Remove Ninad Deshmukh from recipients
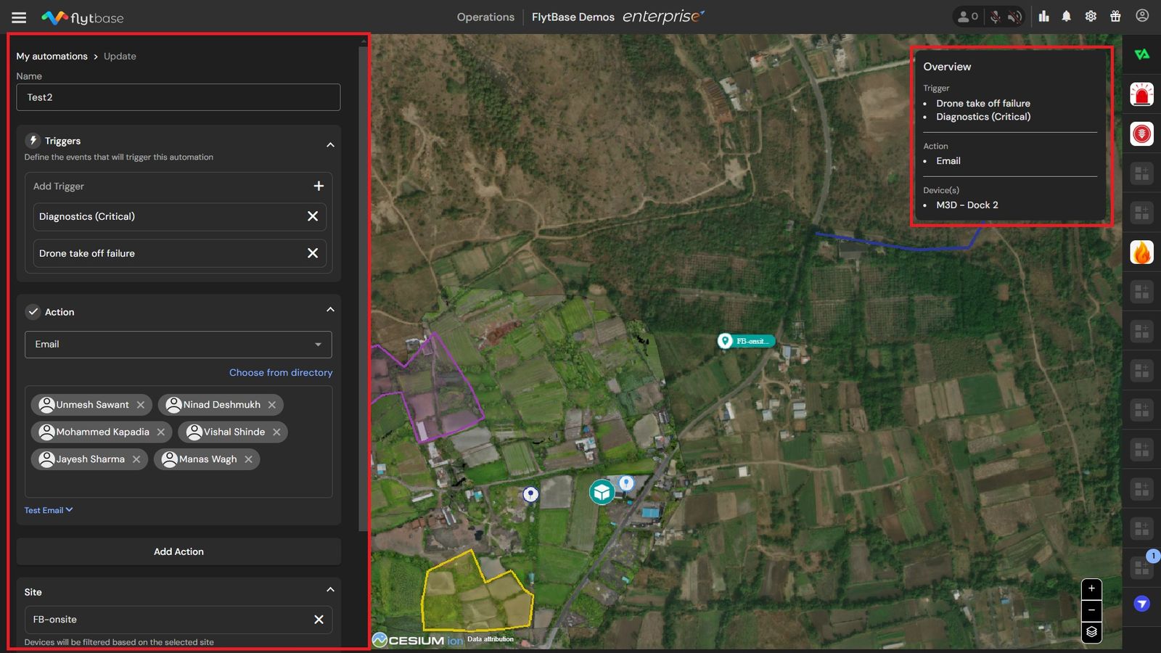This screenshot has width=1161, height=653. pos(272,405)
